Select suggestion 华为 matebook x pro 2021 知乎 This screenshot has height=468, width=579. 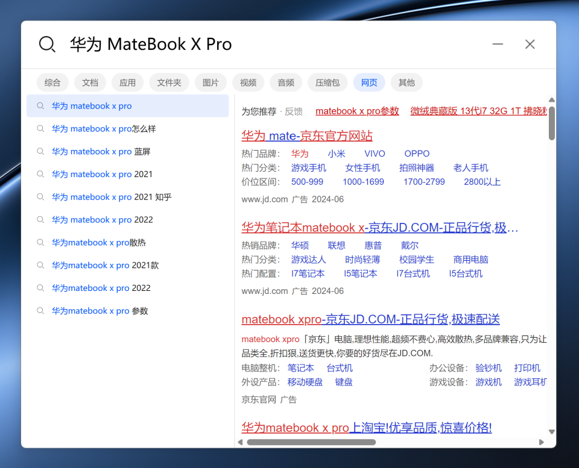pos(128,197)
